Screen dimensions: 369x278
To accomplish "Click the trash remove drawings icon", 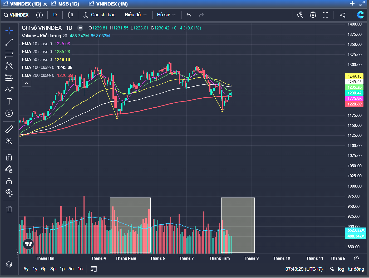I will pos(9,209).
